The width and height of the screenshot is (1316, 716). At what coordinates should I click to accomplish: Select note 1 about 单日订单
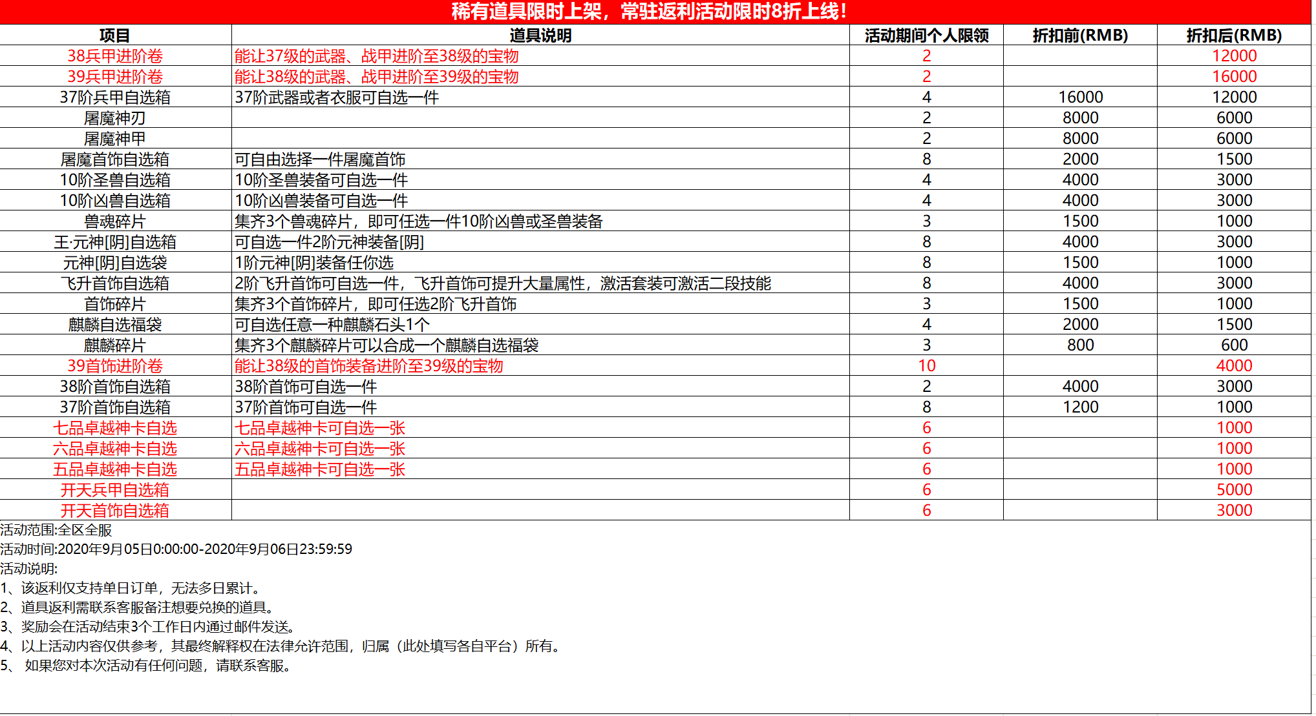click(x=131, y=588)
